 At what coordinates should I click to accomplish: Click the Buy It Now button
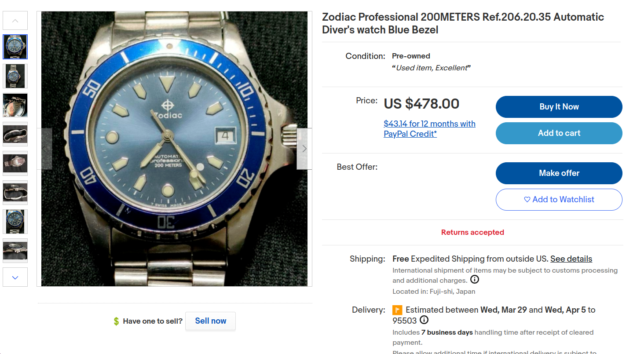(559, 107)
